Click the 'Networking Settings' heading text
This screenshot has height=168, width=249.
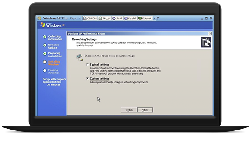click(x=84, y=39)
